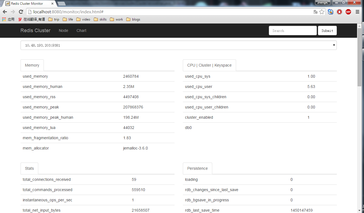Viewport: 364px width, 213px height.
Task: Click the used_memory_lua row label
Action: pos(39,128)
